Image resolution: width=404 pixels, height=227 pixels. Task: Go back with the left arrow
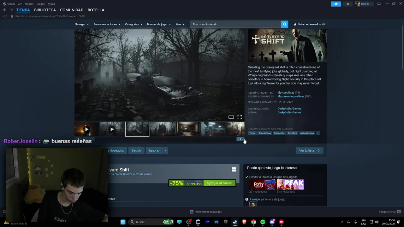coord(5,10)
